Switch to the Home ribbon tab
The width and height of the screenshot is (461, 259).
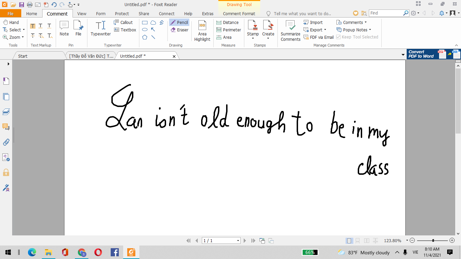(x=32, y=13)
